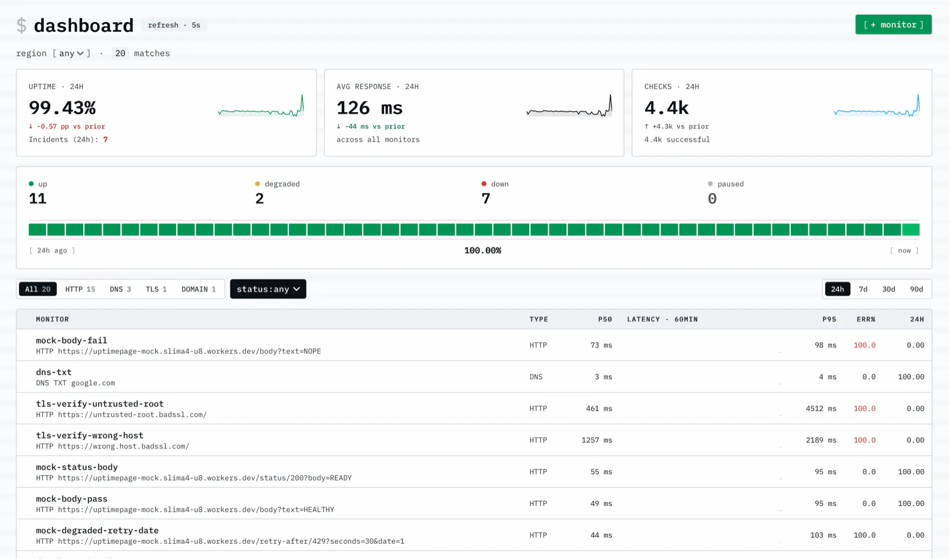The image size is (949, 559).
Task: Select the DNS 3 tab
Action: pos(120,289)
